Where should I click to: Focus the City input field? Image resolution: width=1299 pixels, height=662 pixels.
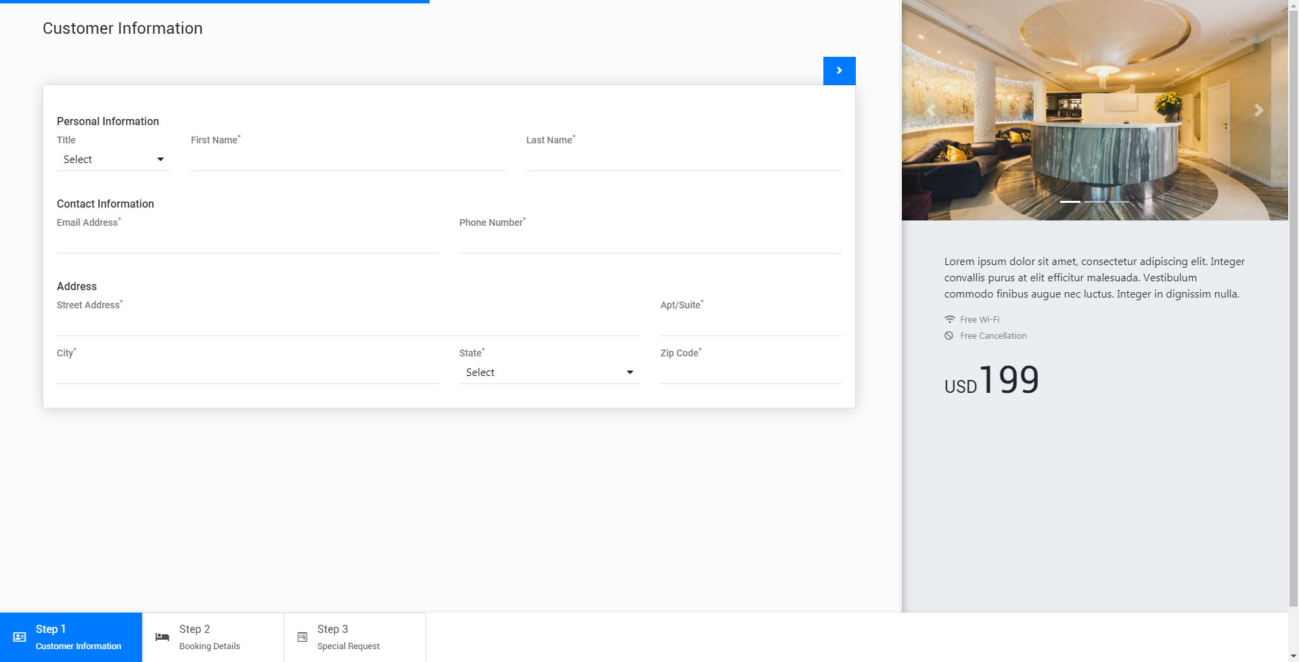248,373
